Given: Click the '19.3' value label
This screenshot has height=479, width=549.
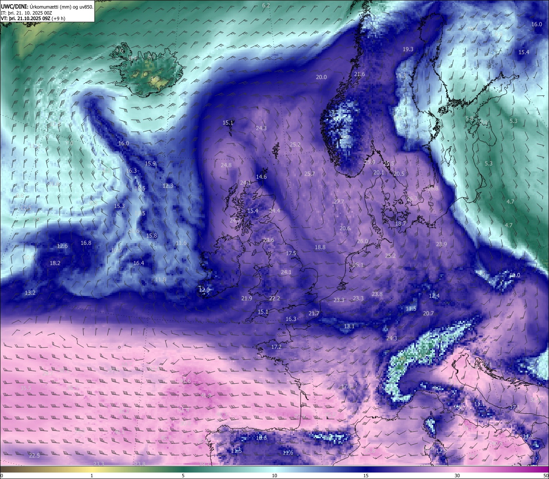Looking at the screenshot, I should coord(408,49).
